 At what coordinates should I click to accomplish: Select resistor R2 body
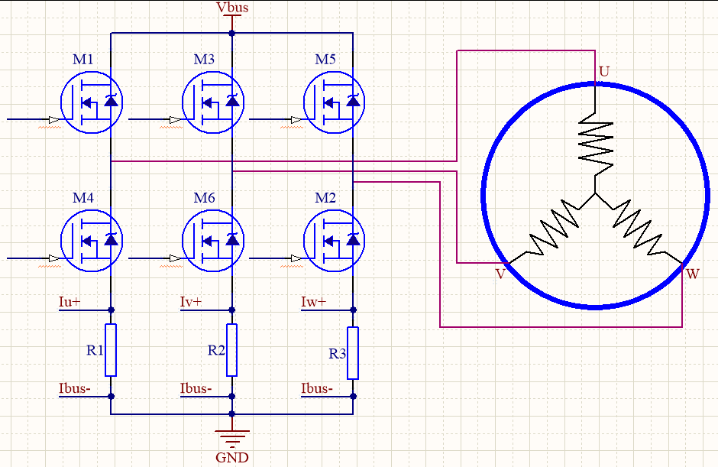pyautogui.click(x=232, y=350)
